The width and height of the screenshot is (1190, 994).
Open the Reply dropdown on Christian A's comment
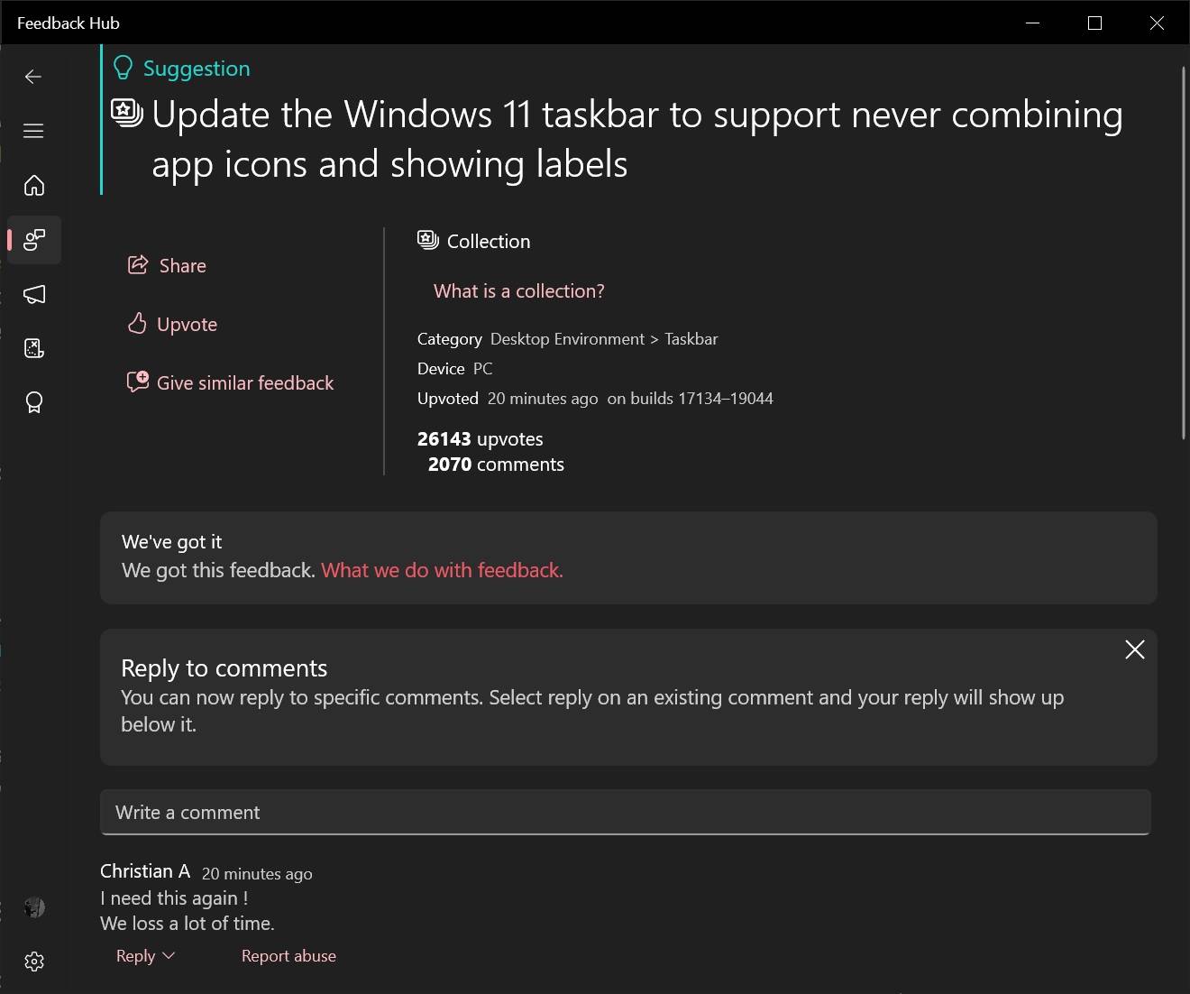point(143,955)
